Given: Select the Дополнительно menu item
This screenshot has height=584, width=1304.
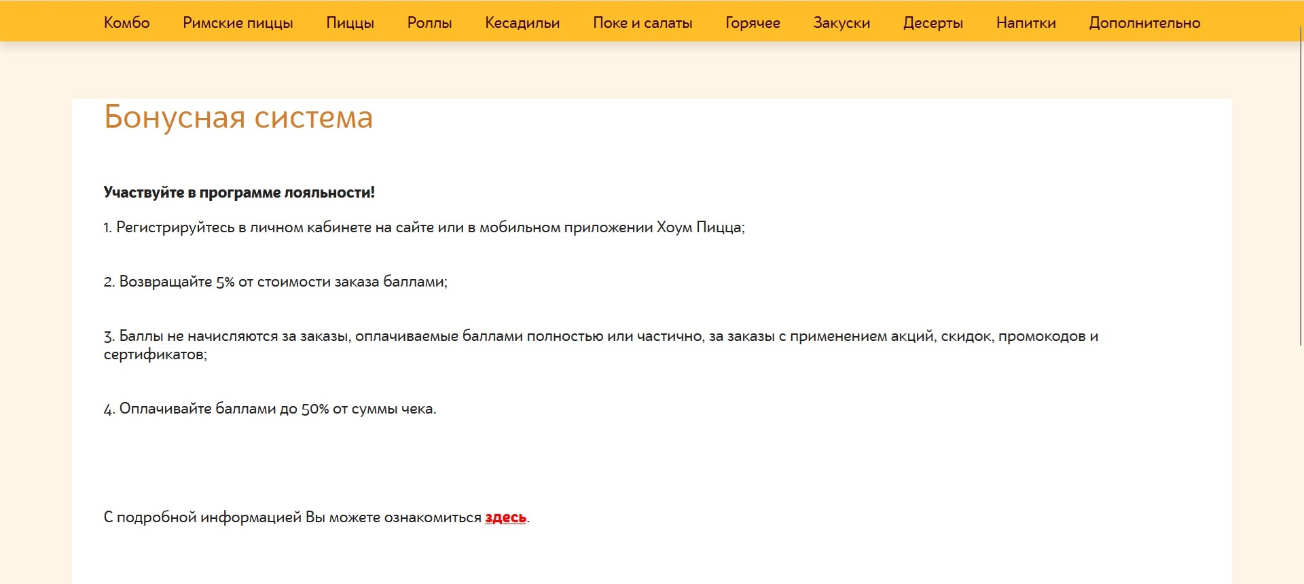Looking at the screenshot, I should [x=1144, y=22].
